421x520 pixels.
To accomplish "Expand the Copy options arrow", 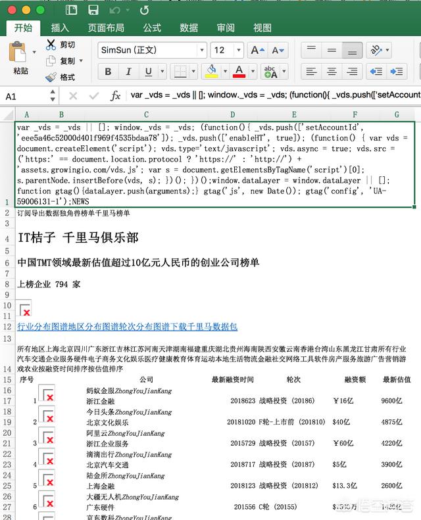I will [x=81, y=60].
